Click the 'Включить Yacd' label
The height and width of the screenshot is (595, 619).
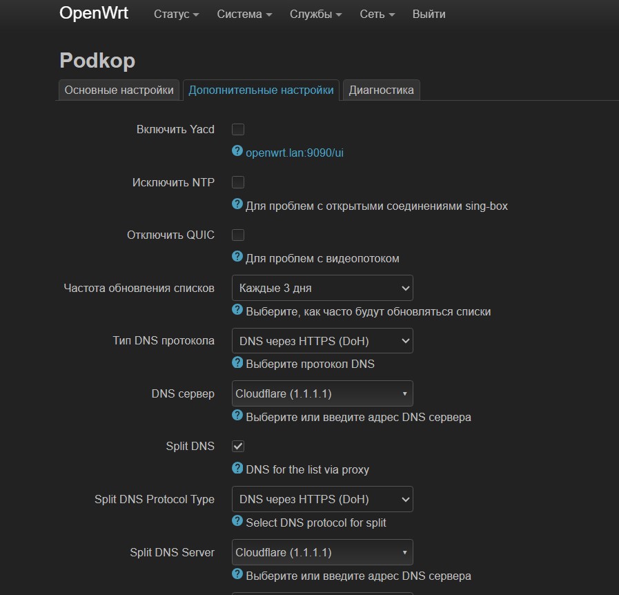point(175,130)
